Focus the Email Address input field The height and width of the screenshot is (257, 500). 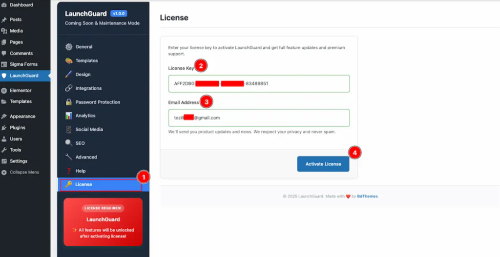point(259,118)
